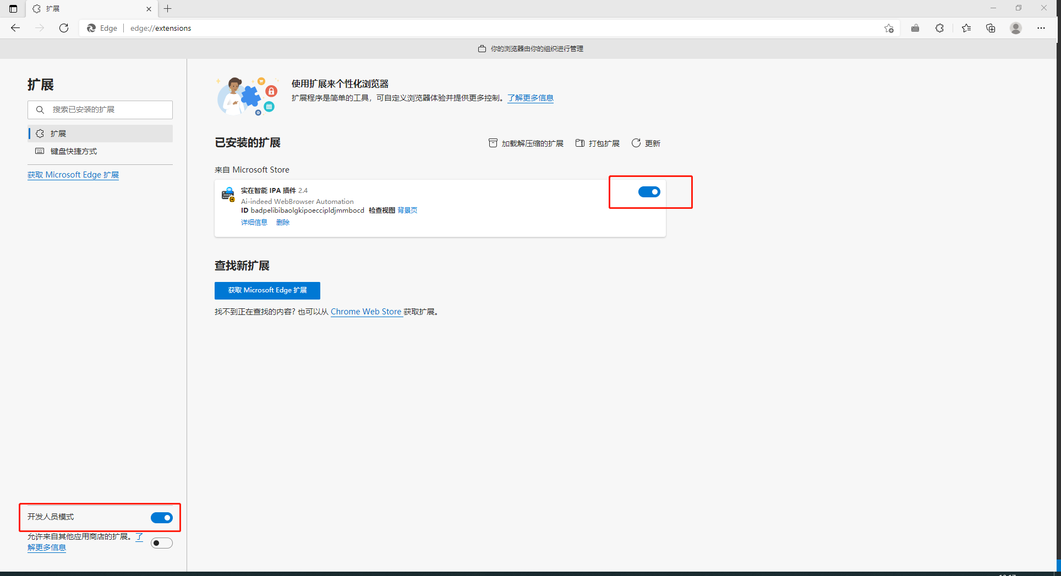The height and width of the screenshot is (576, 1061).
Task: Select 扩展 item in the sidebar
Action: click(58, 134)
